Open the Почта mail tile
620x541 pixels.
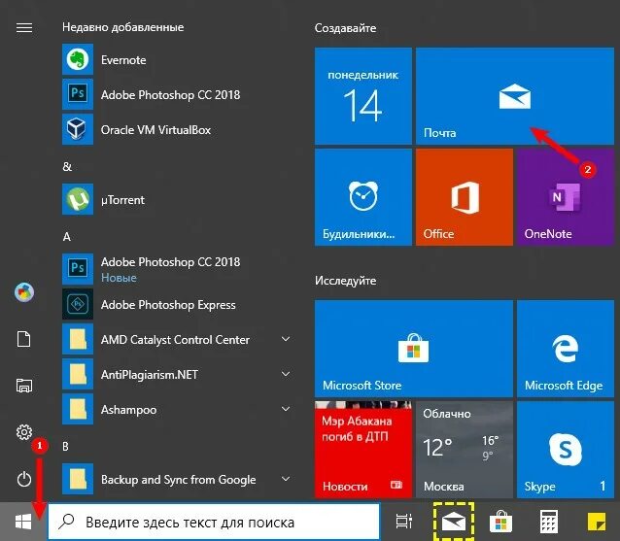tap(515, 96)
